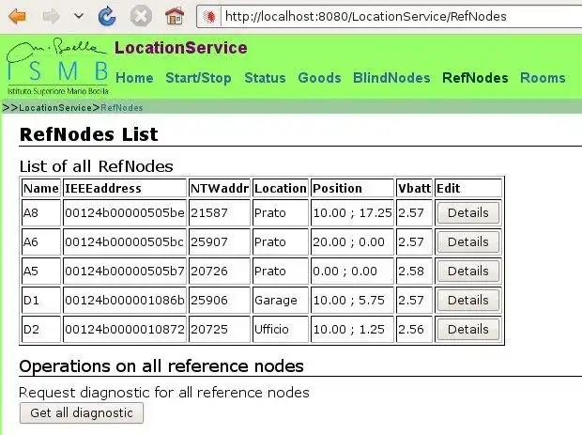This screenshot has height=435, width=582.
Task: Click the RefNodes breadcrumb link
Action: 122,108
